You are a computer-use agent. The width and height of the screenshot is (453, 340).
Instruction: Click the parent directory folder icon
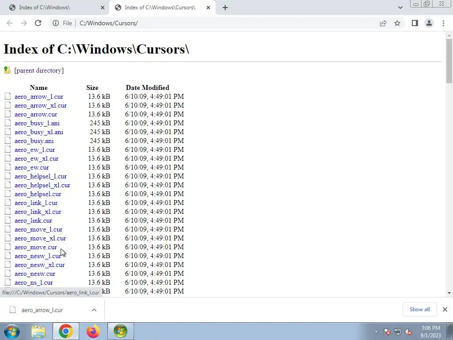click(x=7, y=70)
